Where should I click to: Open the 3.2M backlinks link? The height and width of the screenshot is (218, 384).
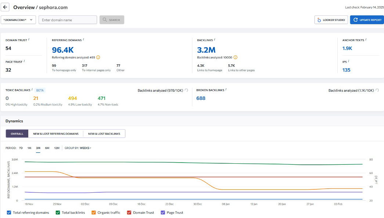[x=206, y=50]
